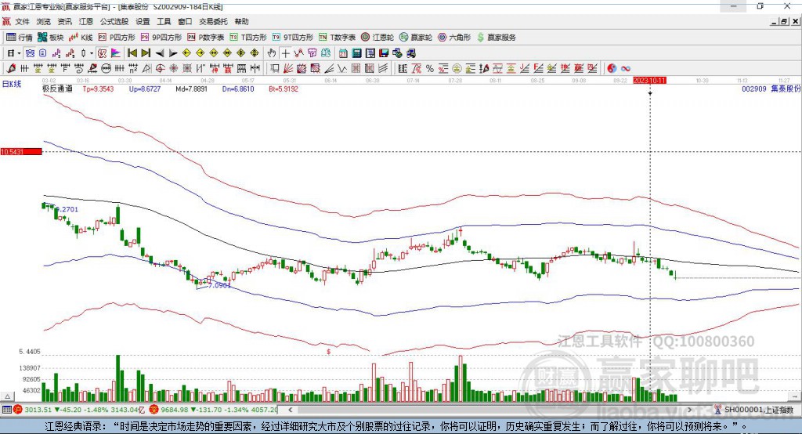Open the P数字表 tool

pos(206,38)
